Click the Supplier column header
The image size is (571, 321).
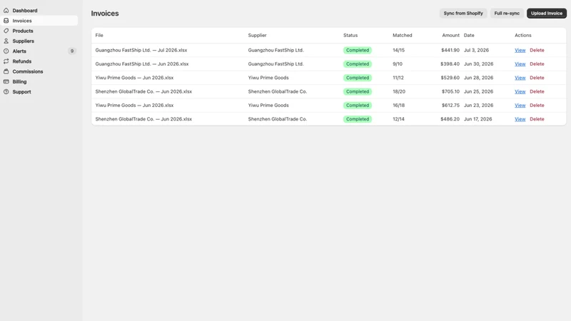tap(257, 35)
